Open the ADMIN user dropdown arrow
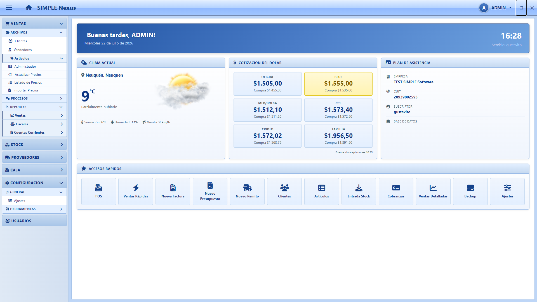 tap(510, 8)
